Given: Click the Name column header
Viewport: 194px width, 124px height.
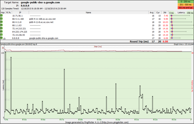Looking at the screenshot, I should [x=88, y=13].
